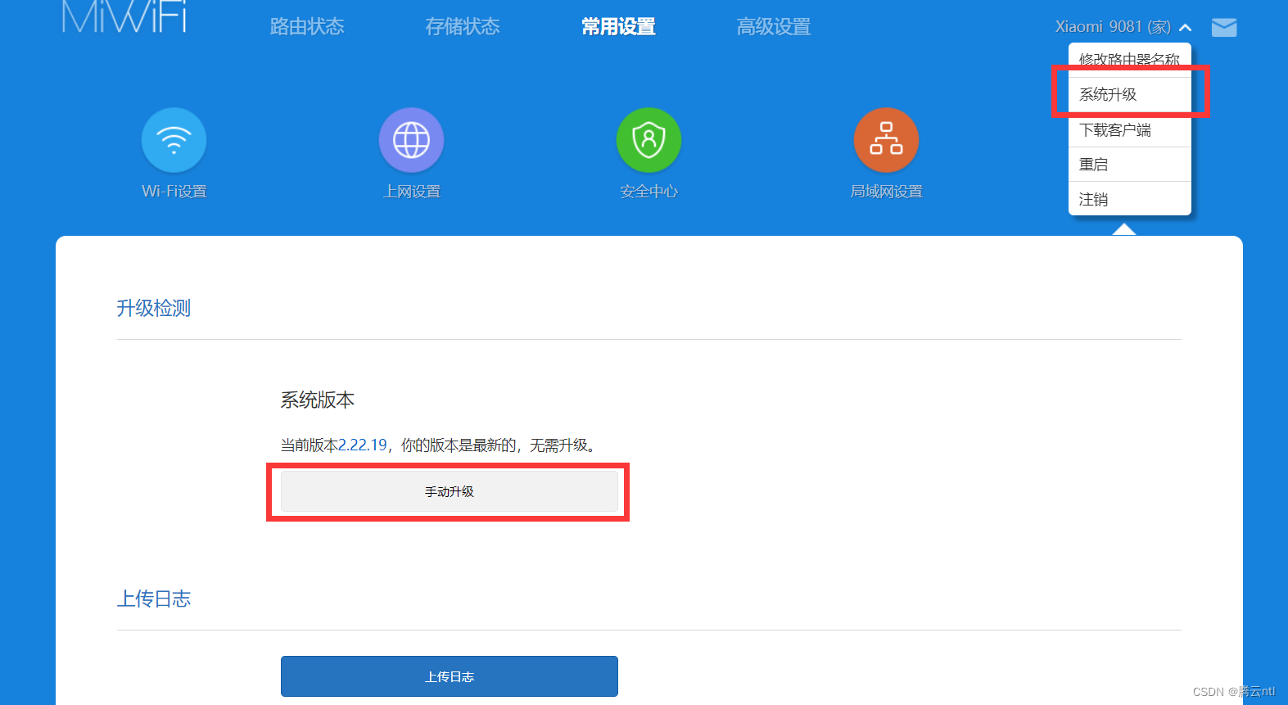Image resolution: width=1288 pixels, height=705 pixels.
Task: Click the 手动升级 button
Action: [x=450, y=491]
